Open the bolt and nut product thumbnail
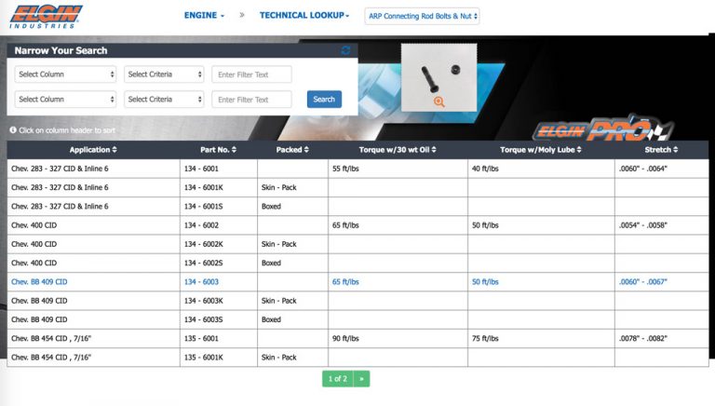Screen dimensions: 715x406 click(x=439, y=77)
